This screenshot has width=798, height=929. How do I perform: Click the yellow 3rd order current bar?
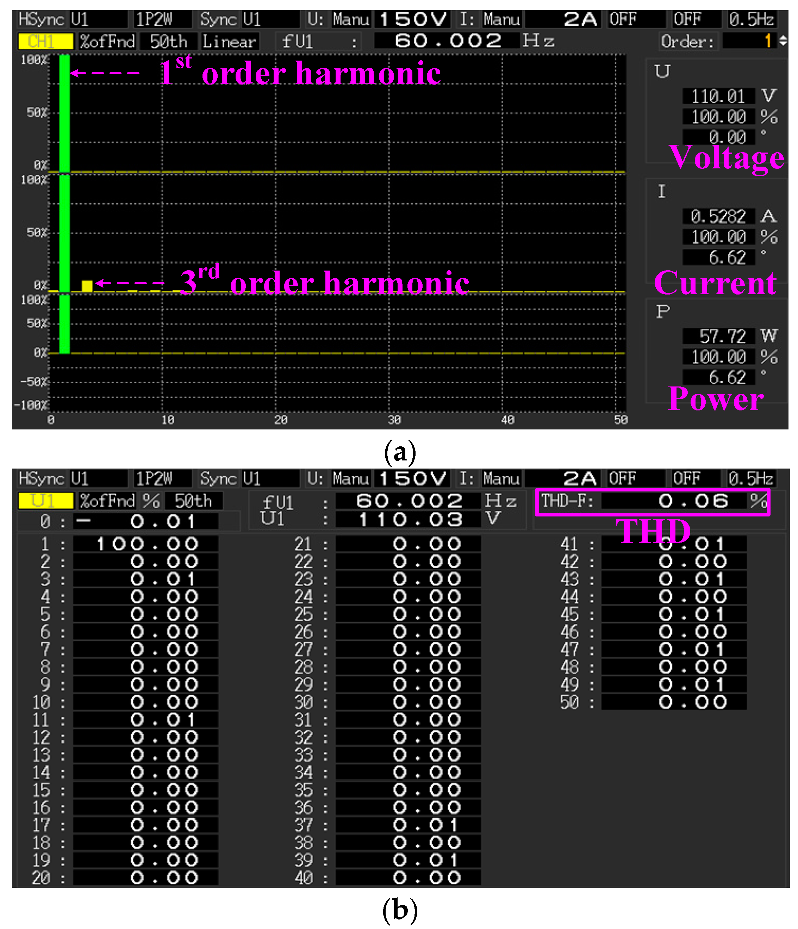[x=87, y=286]
